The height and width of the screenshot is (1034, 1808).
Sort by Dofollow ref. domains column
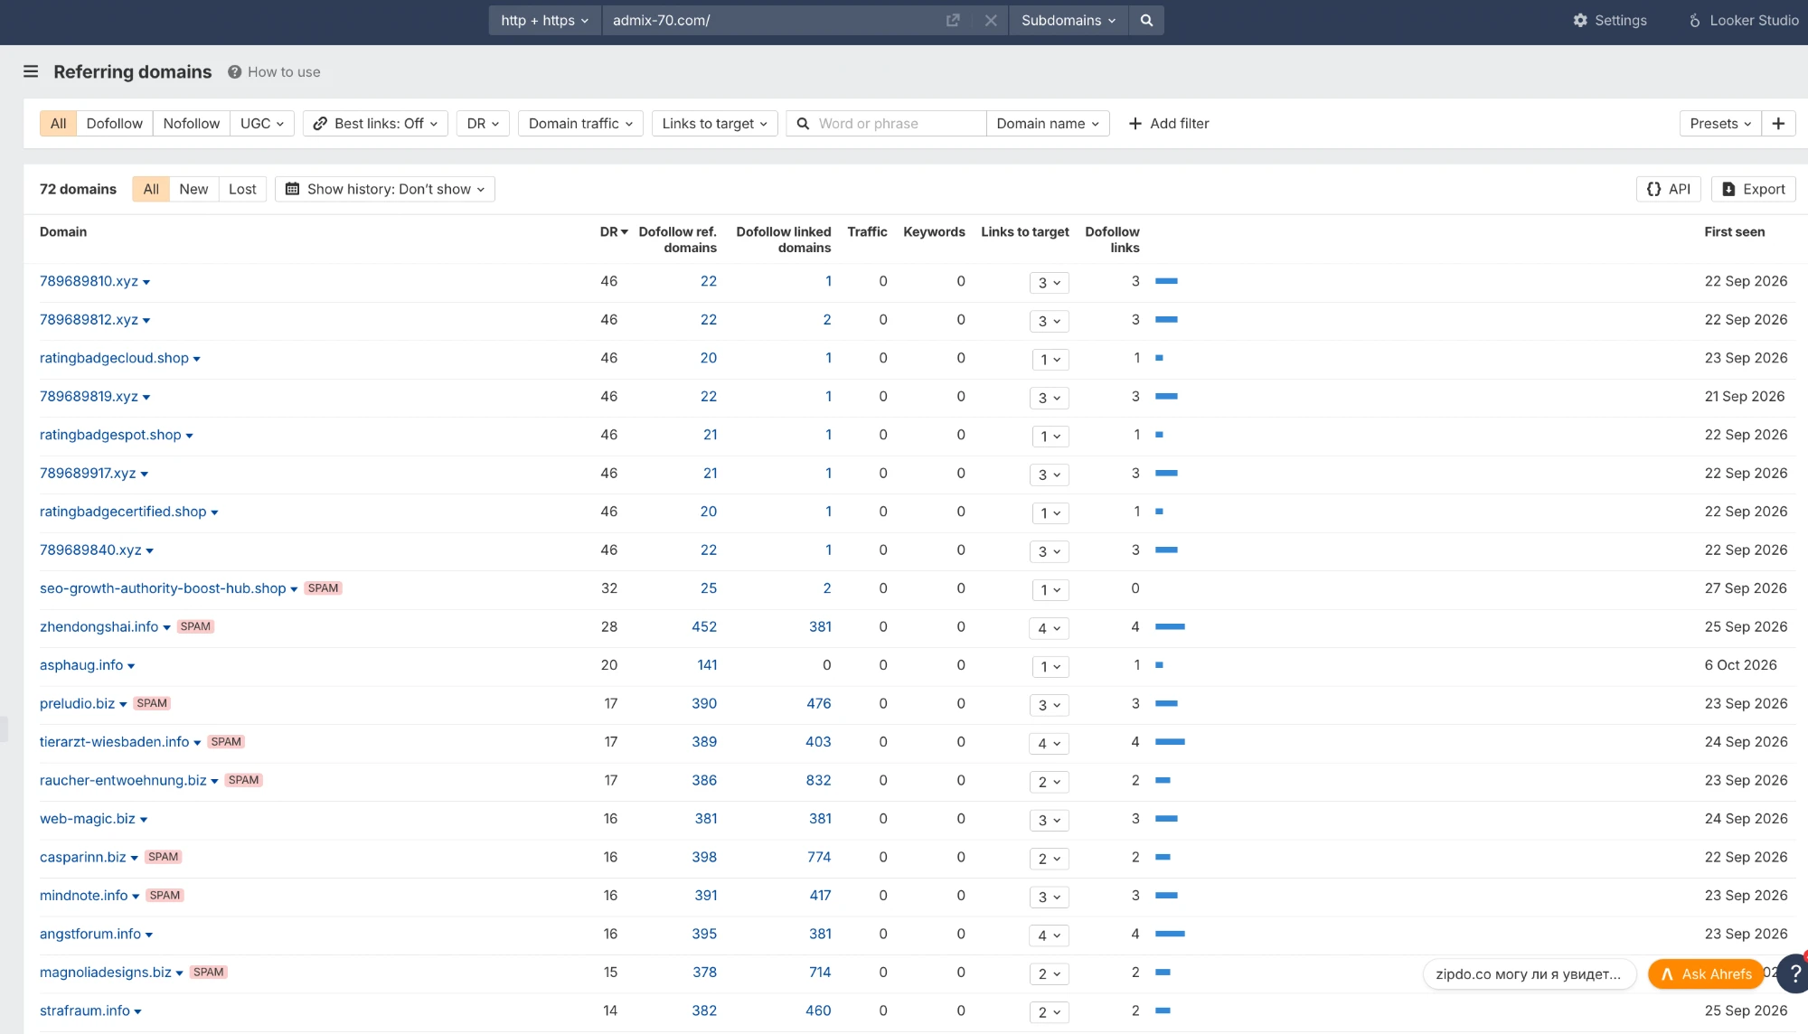pos(677,240)
